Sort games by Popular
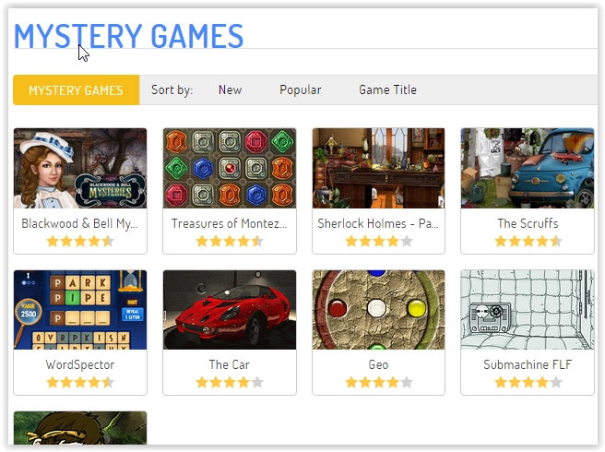 [x=300, y=89]
